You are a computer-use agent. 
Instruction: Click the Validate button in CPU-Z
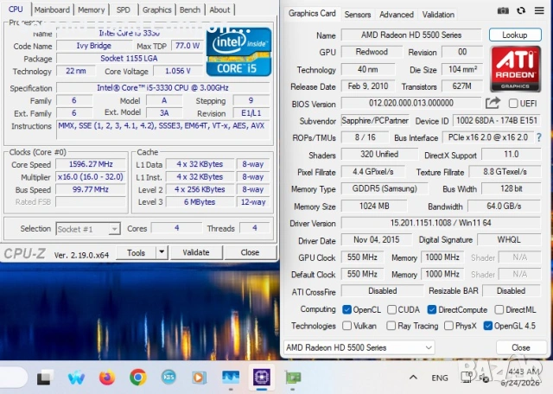click(x=196, y=252)
